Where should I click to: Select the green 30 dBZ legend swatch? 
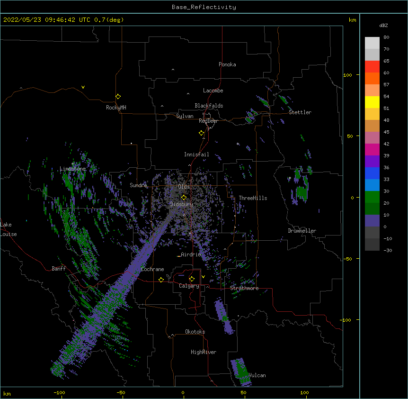coord(372,197)
